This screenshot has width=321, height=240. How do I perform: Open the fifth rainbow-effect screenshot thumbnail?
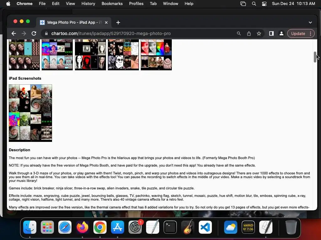pyautogui.click(x=156, y=55)
